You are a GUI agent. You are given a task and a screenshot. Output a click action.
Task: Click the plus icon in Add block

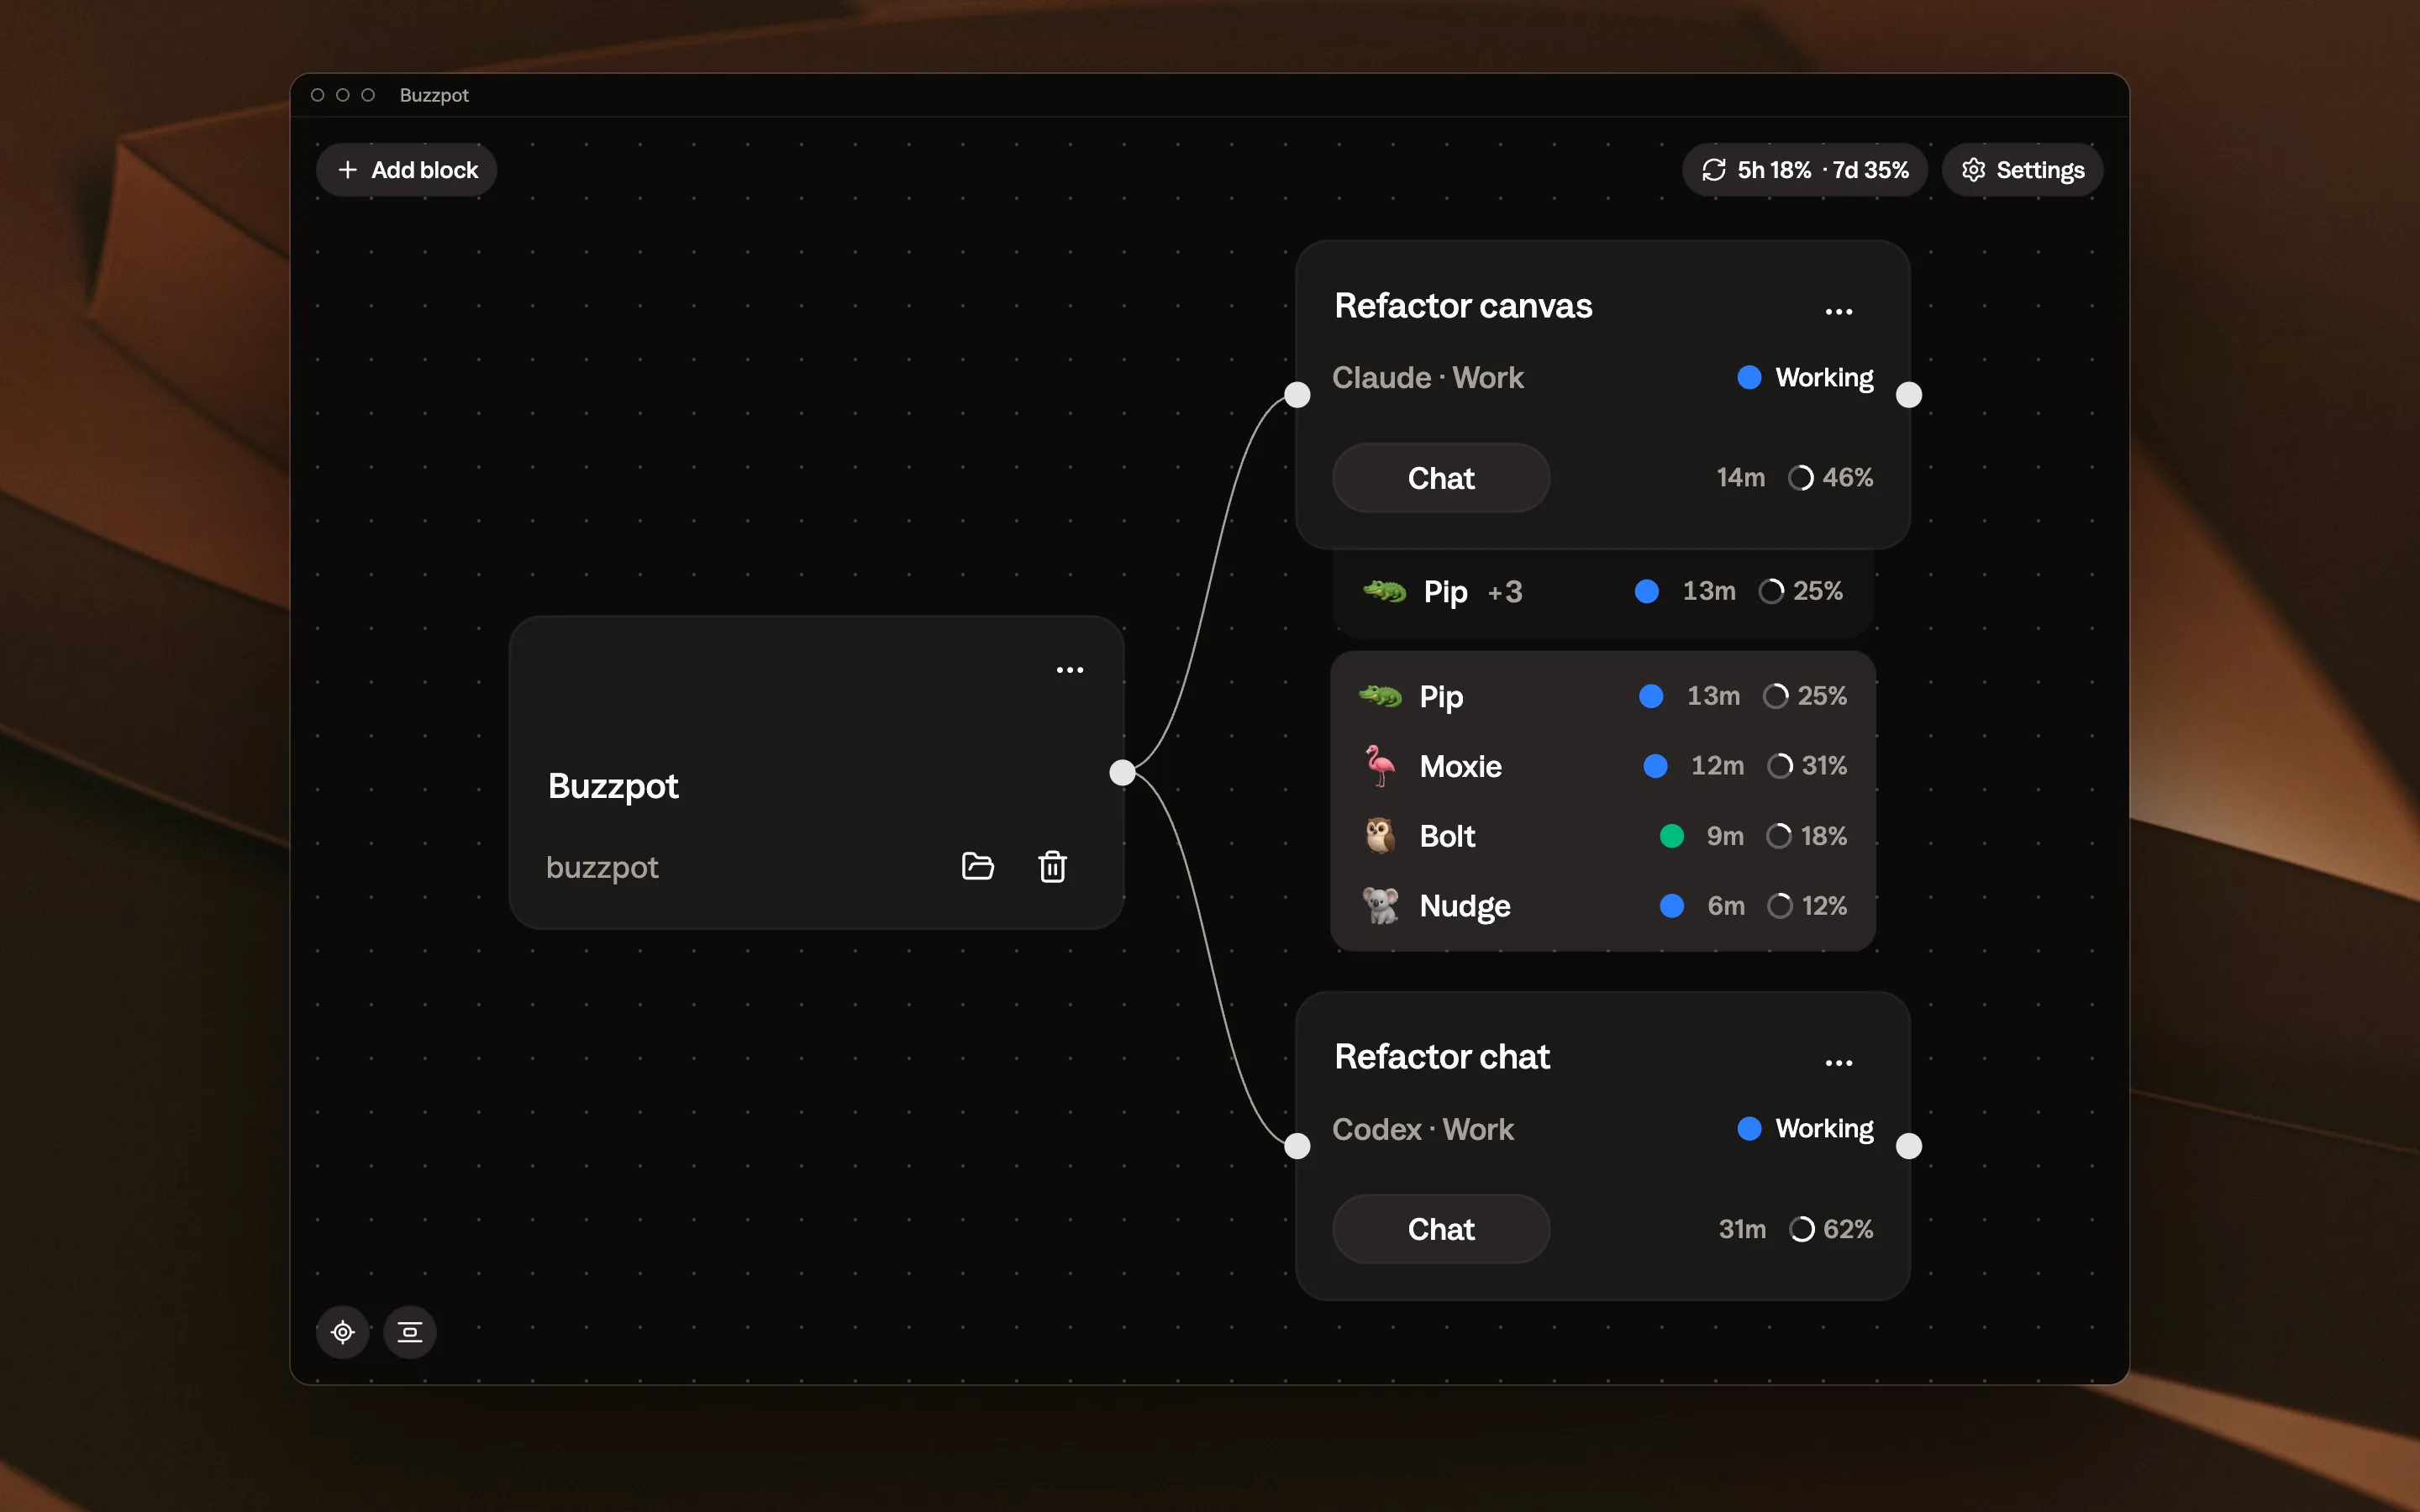(348, 170)
